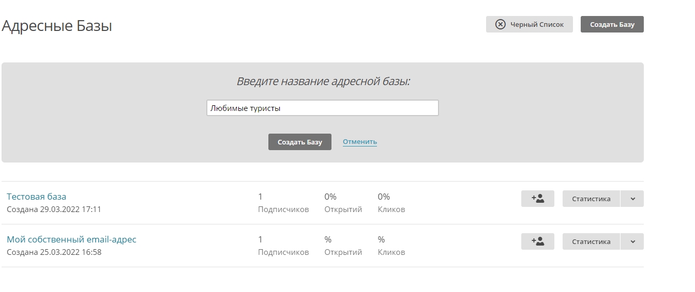Focus the address base name input field
This screenshot has height=292, width=695.
coord(322,108)
